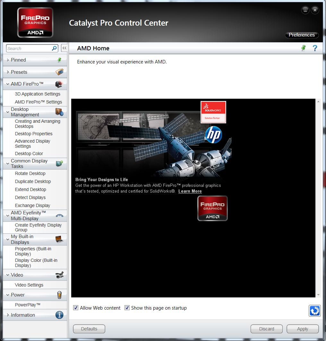Open Video Settings
The image size is (326, 341).
coord(29,285)
